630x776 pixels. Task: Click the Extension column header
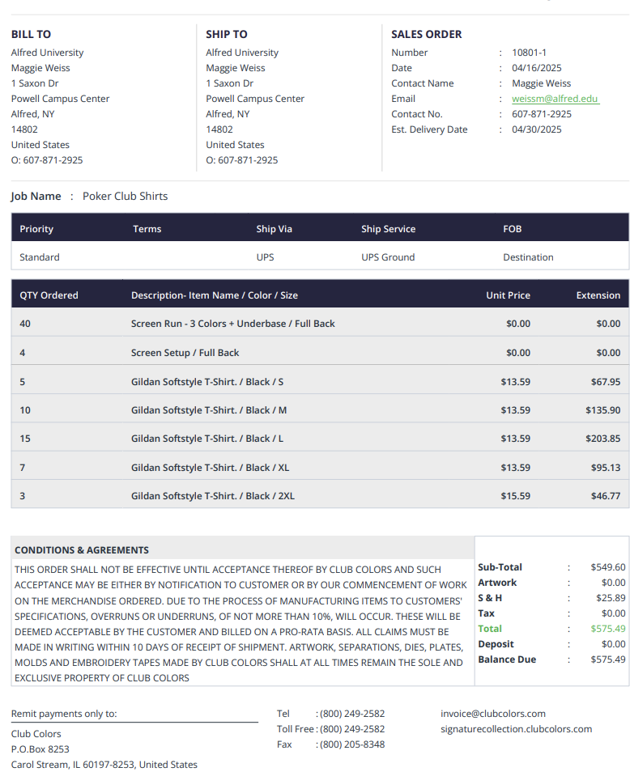(598, 295)
